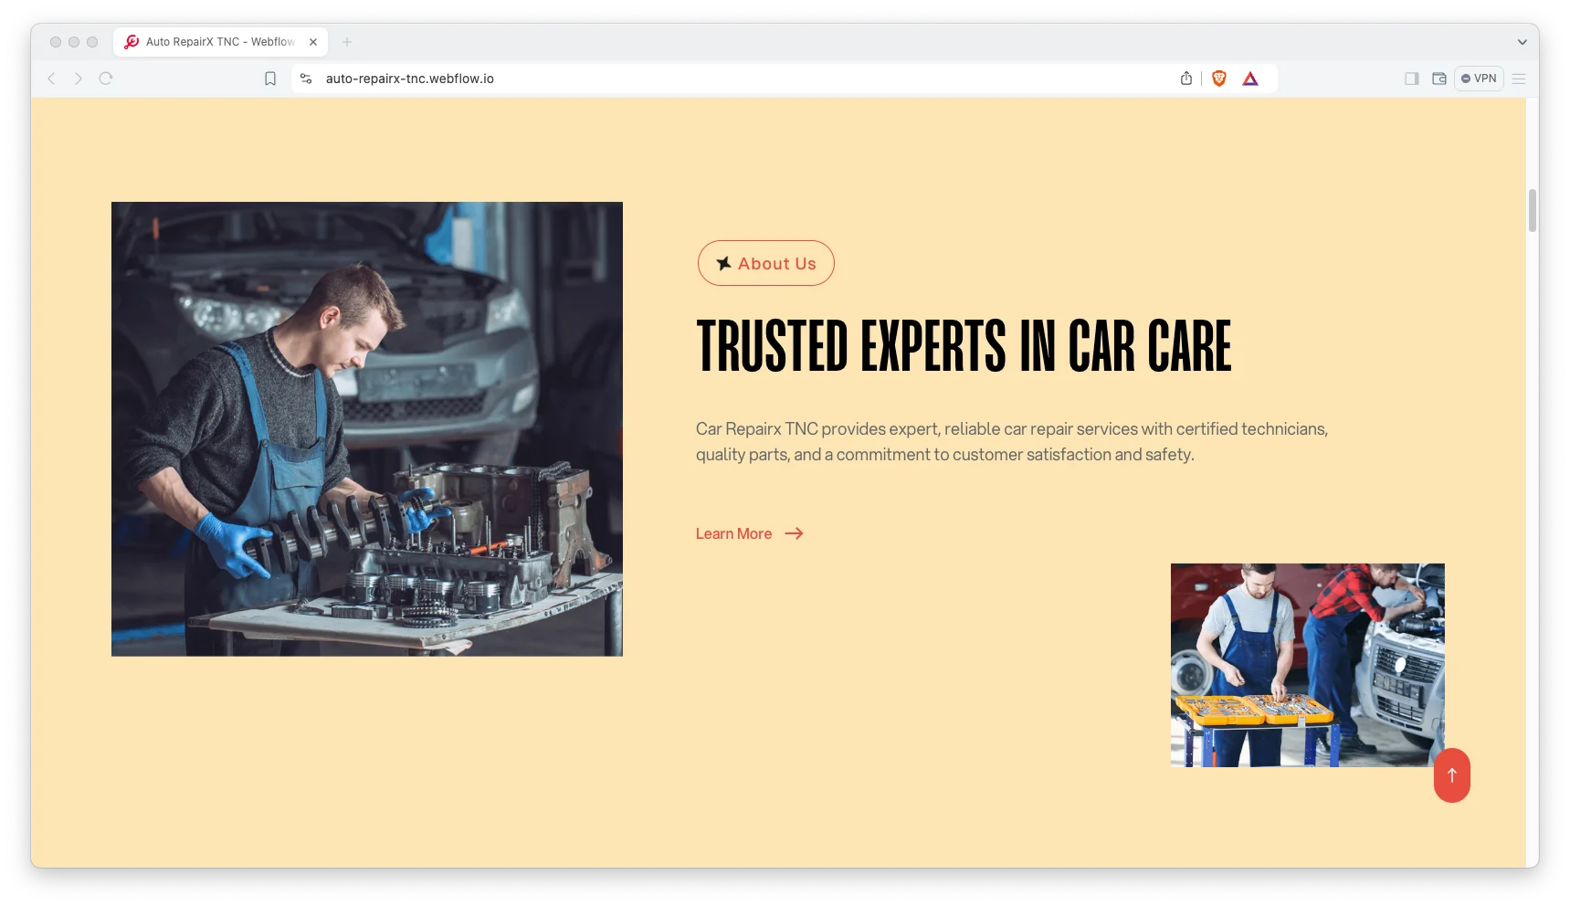Open the Brave Rewards triangle icon

[1250, 79]
